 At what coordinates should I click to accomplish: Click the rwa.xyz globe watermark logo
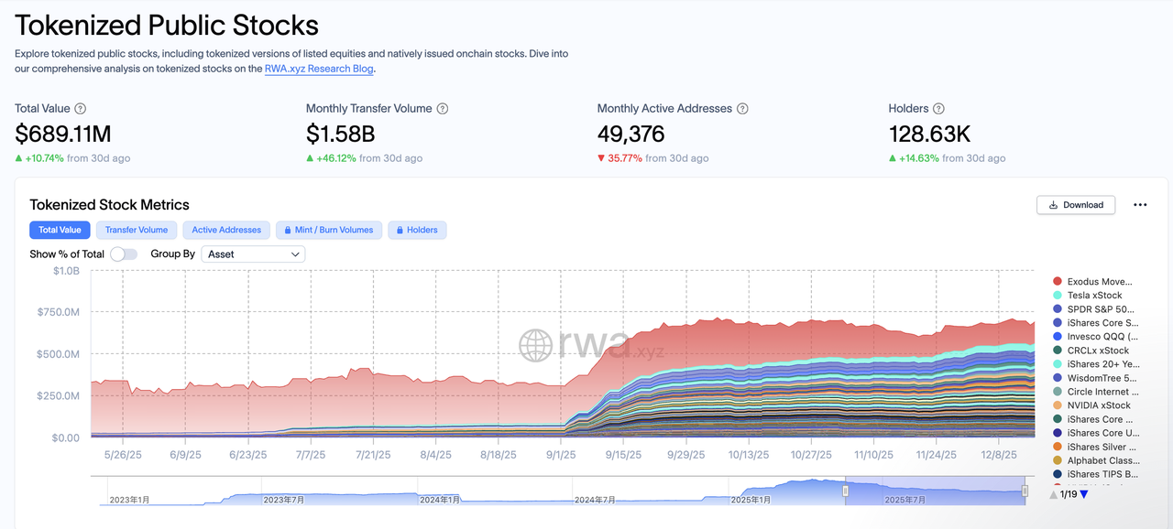535,345
